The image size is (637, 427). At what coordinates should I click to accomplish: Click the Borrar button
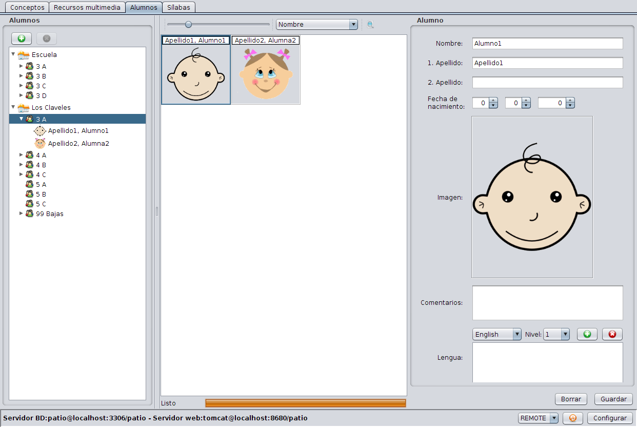pyautogui.click(x=571, y=399)
